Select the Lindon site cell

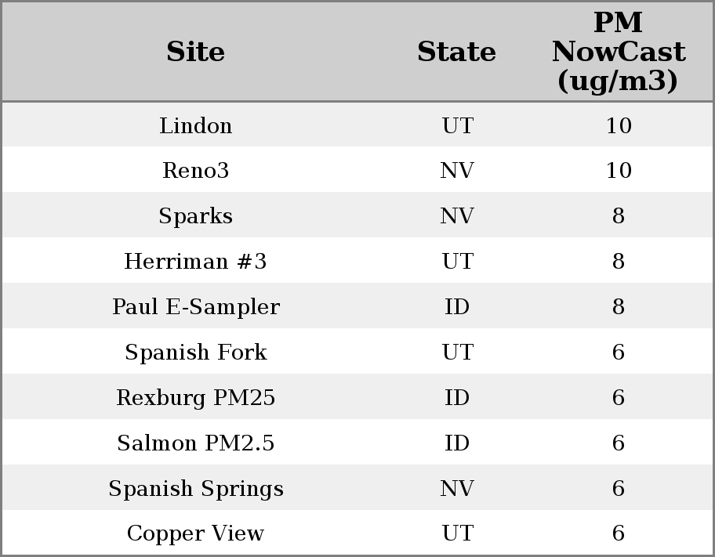coord(195,125)
